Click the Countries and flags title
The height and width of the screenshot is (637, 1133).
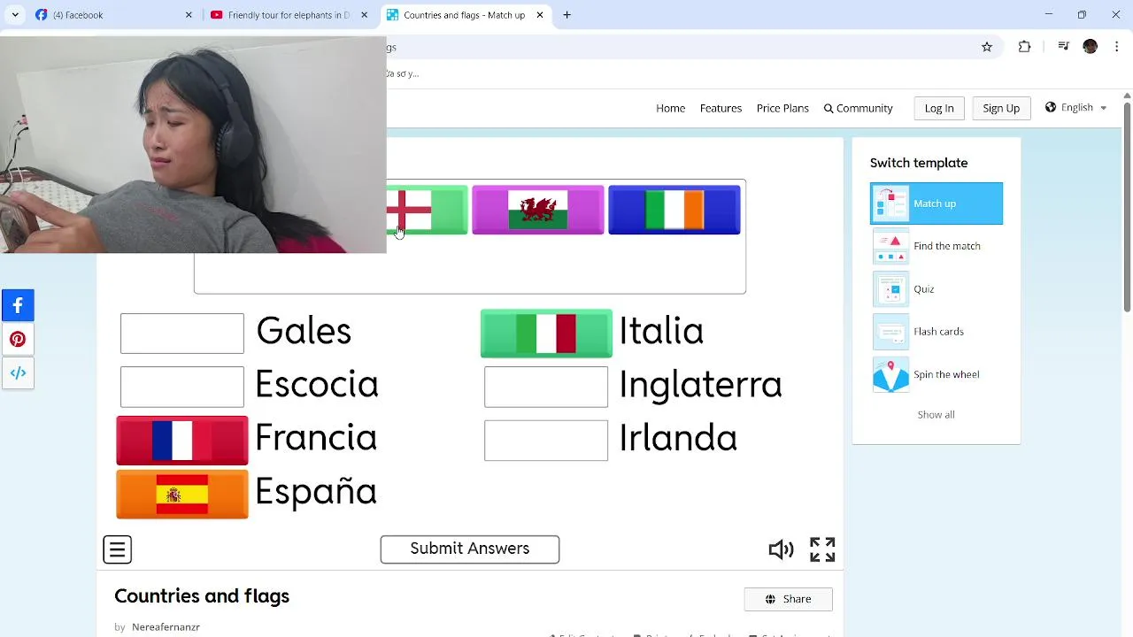point(202,596)
